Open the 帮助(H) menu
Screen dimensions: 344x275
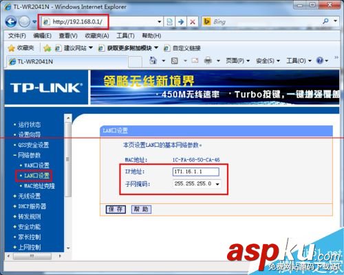pos(151,36)
